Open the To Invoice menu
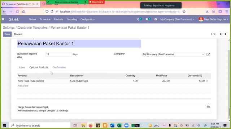 click(45, 19)
